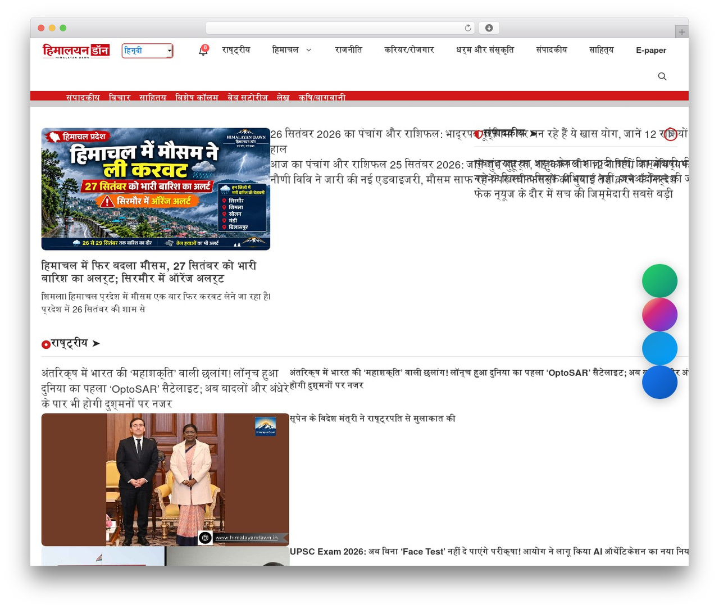Click the शिमला। हिमाचल प्रदेश article summary
The width and height of the screenshot is (719, 609).
[x=156, y=303]
